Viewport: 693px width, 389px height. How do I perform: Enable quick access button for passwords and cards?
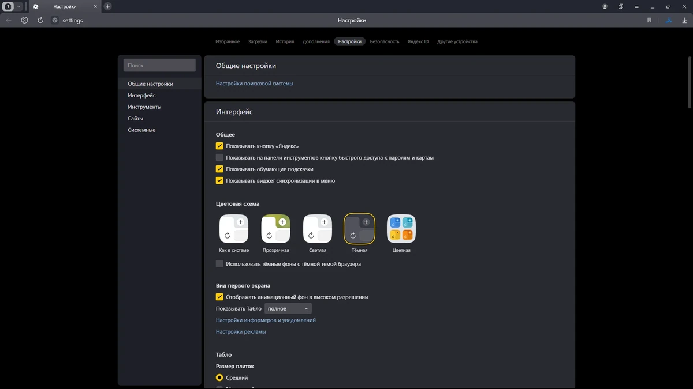click(219, 157)
